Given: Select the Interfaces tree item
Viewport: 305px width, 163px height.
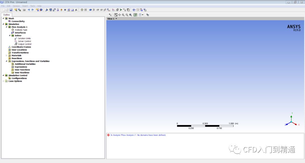Looking at the screenshot, I should click(x=20, y=33).
